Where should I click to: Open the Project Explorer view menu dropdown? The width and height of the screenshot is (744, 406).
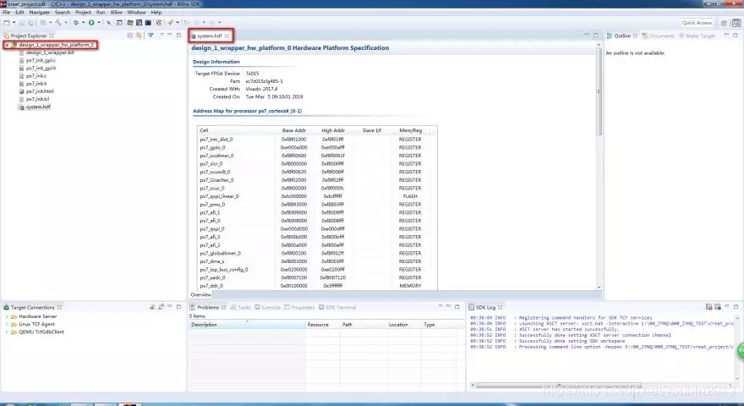point(161,36)
